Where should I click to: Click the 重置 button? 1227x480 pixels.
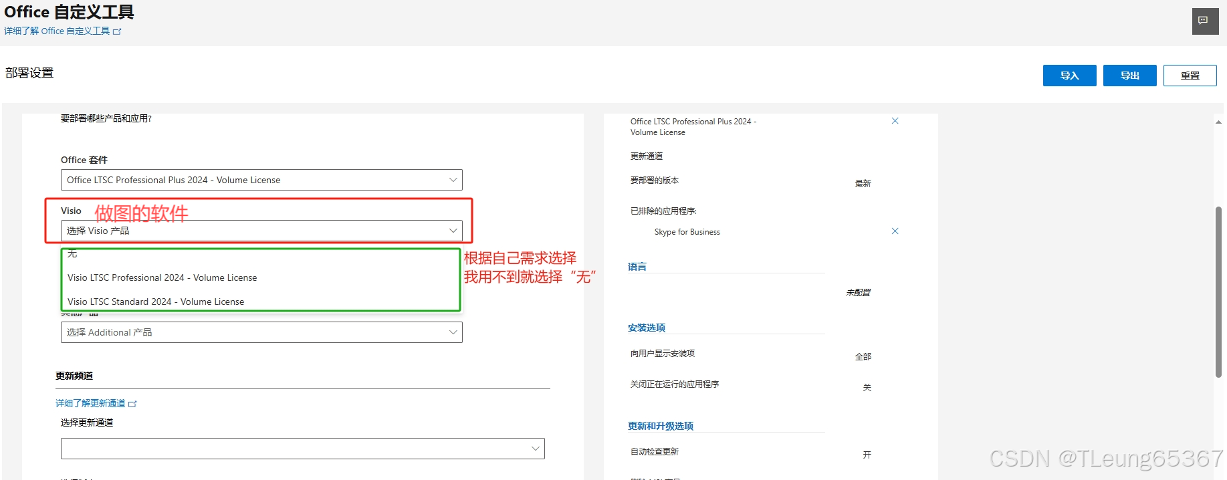tap(1190, 76)
